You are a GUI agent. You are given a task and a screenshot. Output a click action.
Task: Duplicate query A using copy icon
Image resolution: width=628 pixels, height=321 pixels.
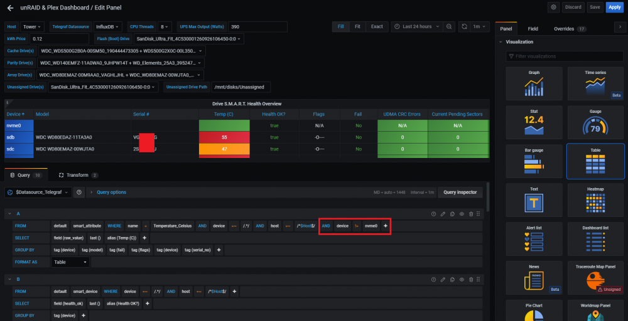coord(452,214)
